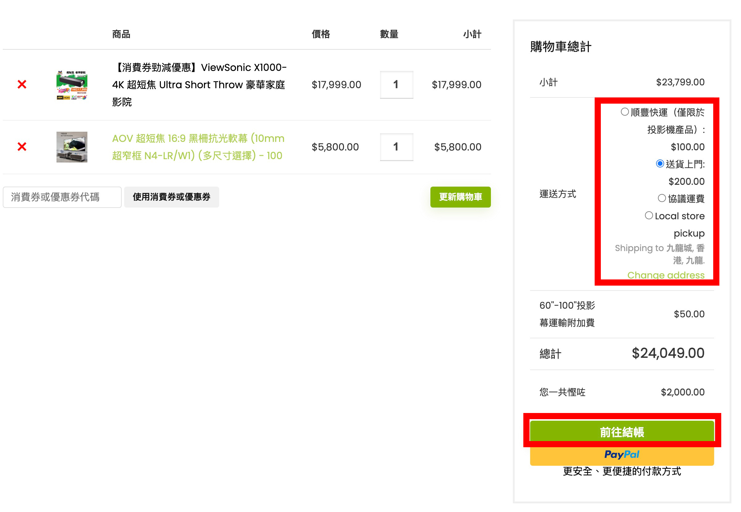Open the AOV 超短焦 16:9 黑柵抗光軟幕 product link

(x=199, y=147)
